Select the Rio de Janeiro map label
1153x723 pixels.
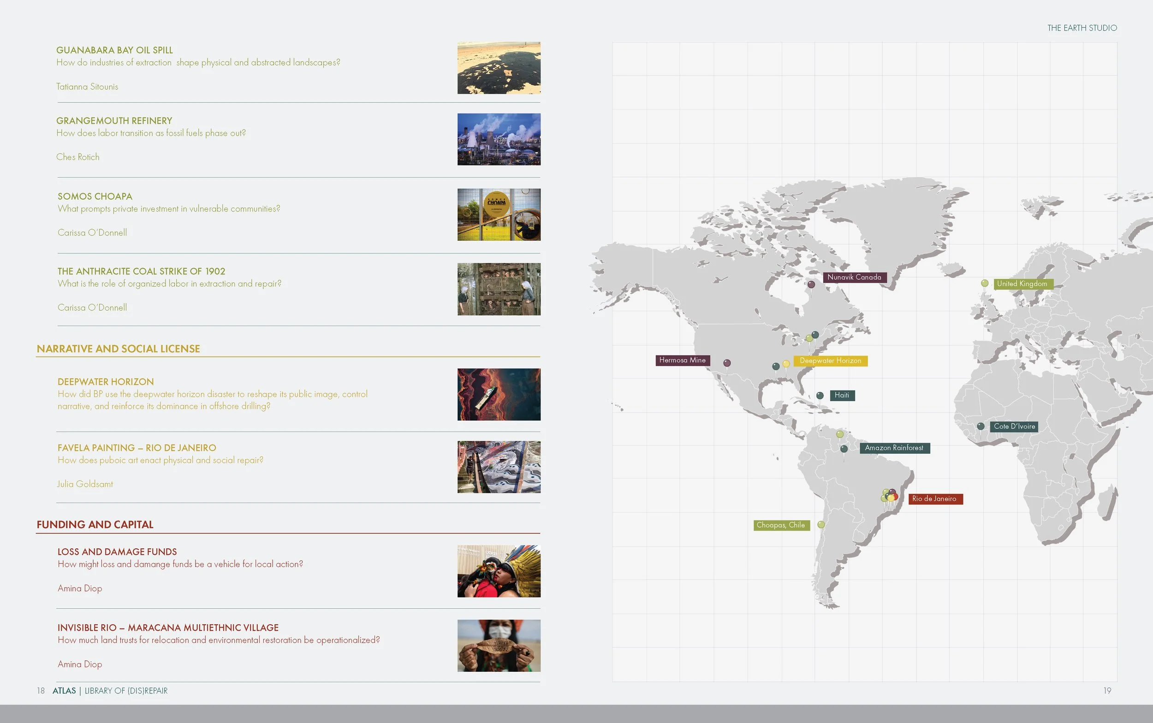click(x=935, y=499)
